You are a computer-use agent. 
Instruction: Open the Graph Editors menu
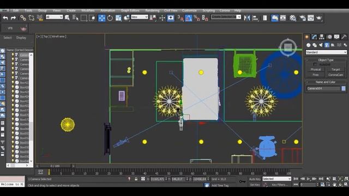130,10
